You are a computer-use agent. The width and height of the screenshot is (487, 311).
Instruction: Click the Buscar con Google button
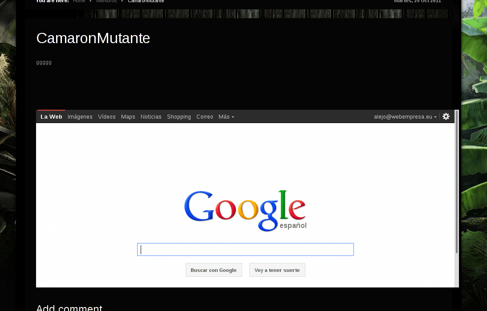point(214,270)
